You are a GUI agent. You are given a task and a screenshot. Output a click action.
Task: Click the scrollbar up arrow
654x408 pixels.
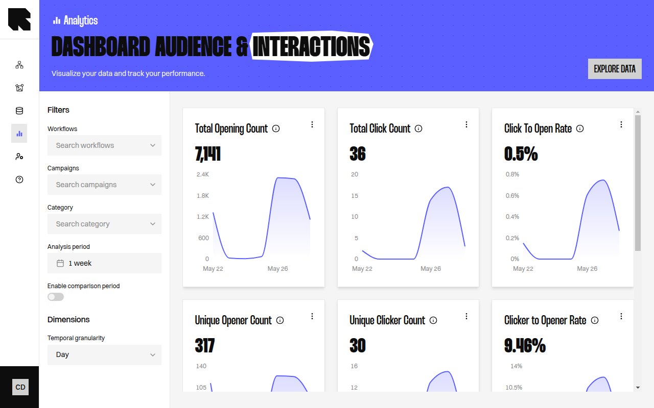click(638, 111)
